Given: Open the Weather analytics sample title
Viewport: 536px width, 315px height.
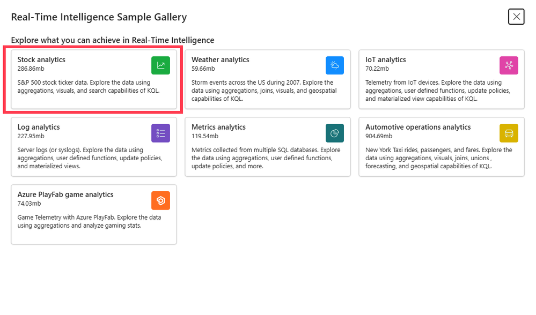Looking at the screenshot, I should click(220, 59).
